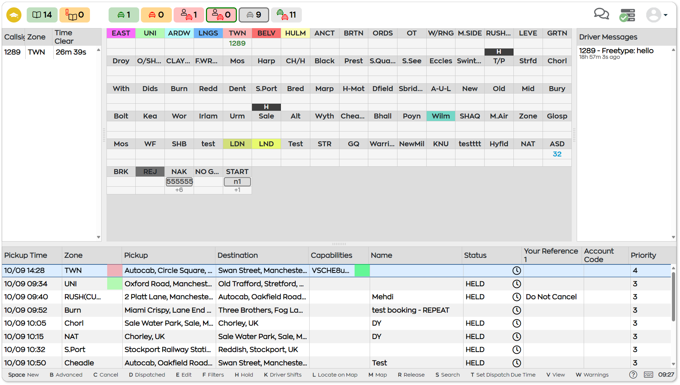Select the LDN zone header
Screen dimensions: 680x385
pos(237,144)
